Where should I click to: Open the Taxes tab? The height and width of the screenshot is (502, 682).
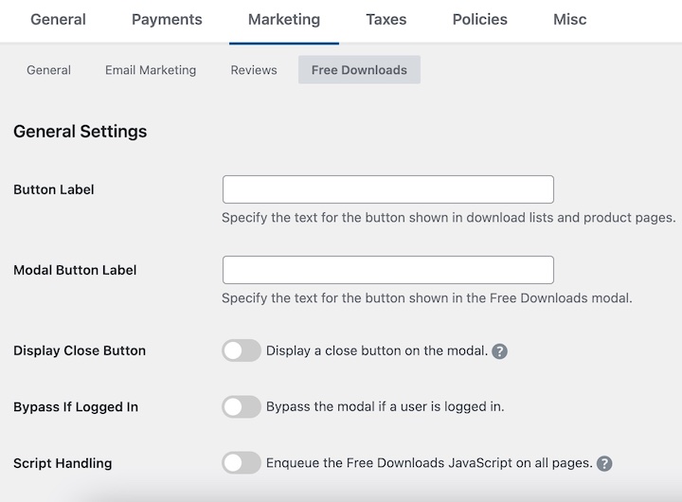386,20
